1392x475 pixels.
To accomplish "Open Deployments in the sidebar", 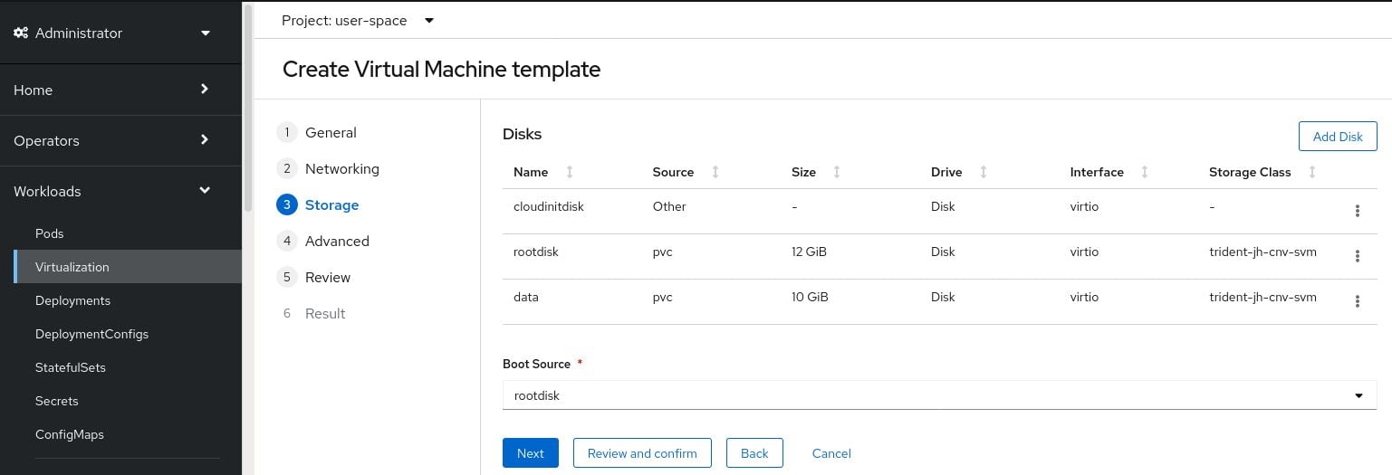I will 72,300.
